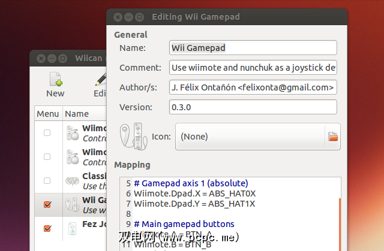Click the Version field showing 0.3.0

tap(253, 107)
